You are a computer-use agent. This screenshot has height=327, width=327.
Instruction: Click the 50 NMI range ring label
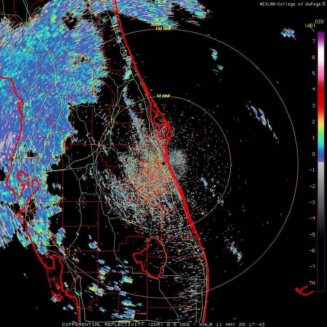pyautogui.click(x=163, y=96)
